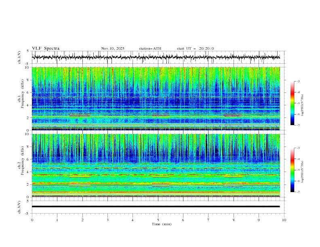Click the "ch.1(V)" waveform axis label

click(x=19, y=57)
